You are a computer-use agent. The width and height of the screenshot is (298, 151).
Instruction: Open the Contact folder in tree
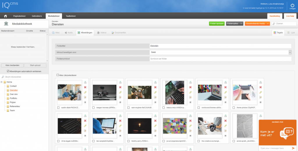(x=13, y=86)
